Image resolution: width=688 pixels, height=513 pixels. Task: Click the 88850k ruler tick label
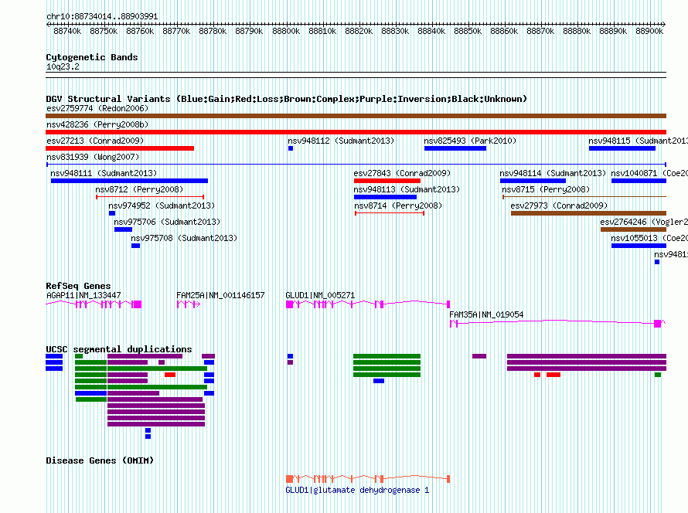pyautogui.click(x=468, y=32)
